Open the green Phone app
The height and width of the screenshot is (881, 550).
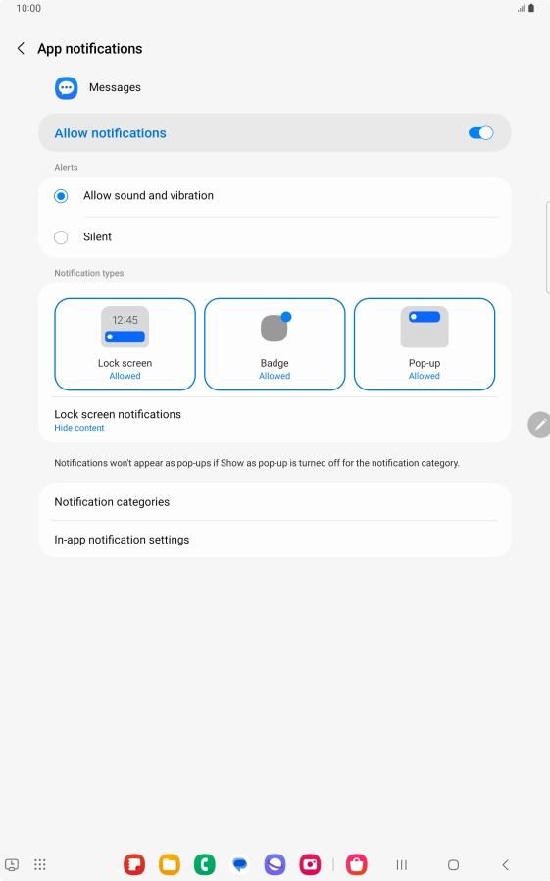point(205,864)
